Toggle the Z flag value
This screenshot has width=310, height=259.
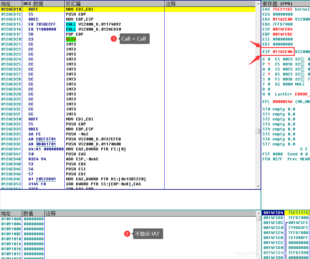(269, 74)
